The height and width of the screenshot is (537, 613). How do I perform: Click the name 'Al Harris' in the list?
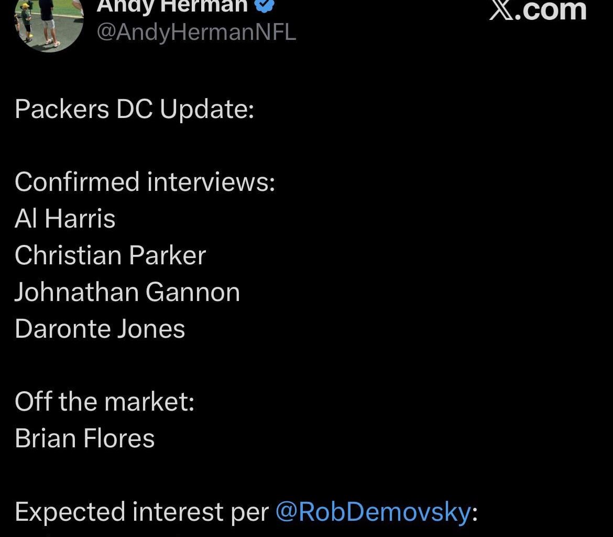(x=65, y=219)
